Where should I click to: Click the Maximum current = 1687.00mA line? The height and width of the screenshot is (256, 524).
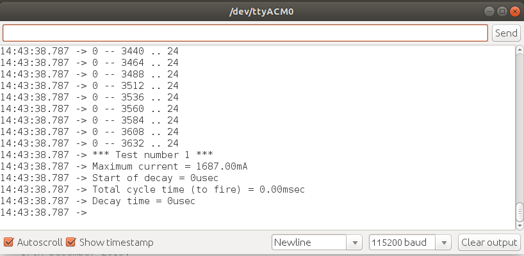pos(170,166)
